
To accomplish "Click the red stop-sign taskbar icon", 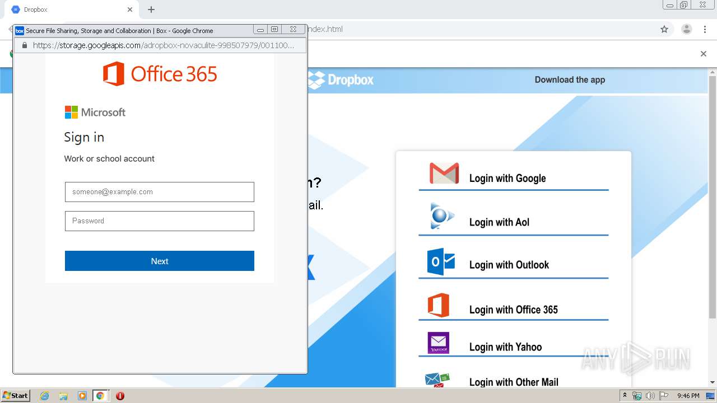I will click(120, 396).
